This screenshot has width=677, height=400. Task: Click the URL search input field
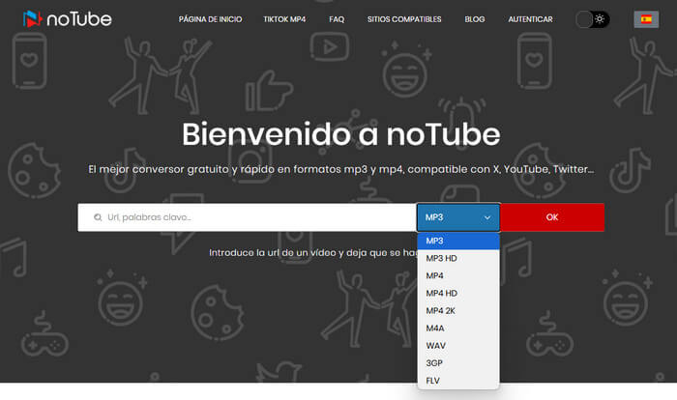pos(247,217)
